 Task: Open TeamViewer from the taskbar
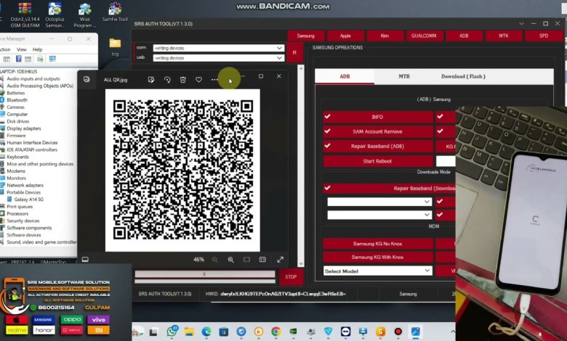[x=345, y=332]
